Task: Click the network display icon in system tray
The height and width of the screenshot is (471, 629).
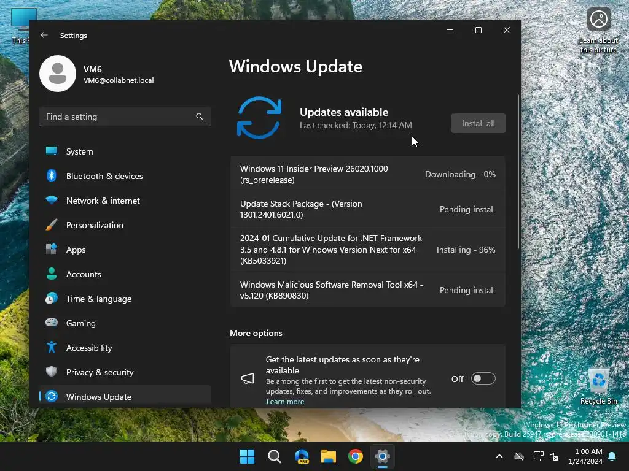Action: coord(538,456)
